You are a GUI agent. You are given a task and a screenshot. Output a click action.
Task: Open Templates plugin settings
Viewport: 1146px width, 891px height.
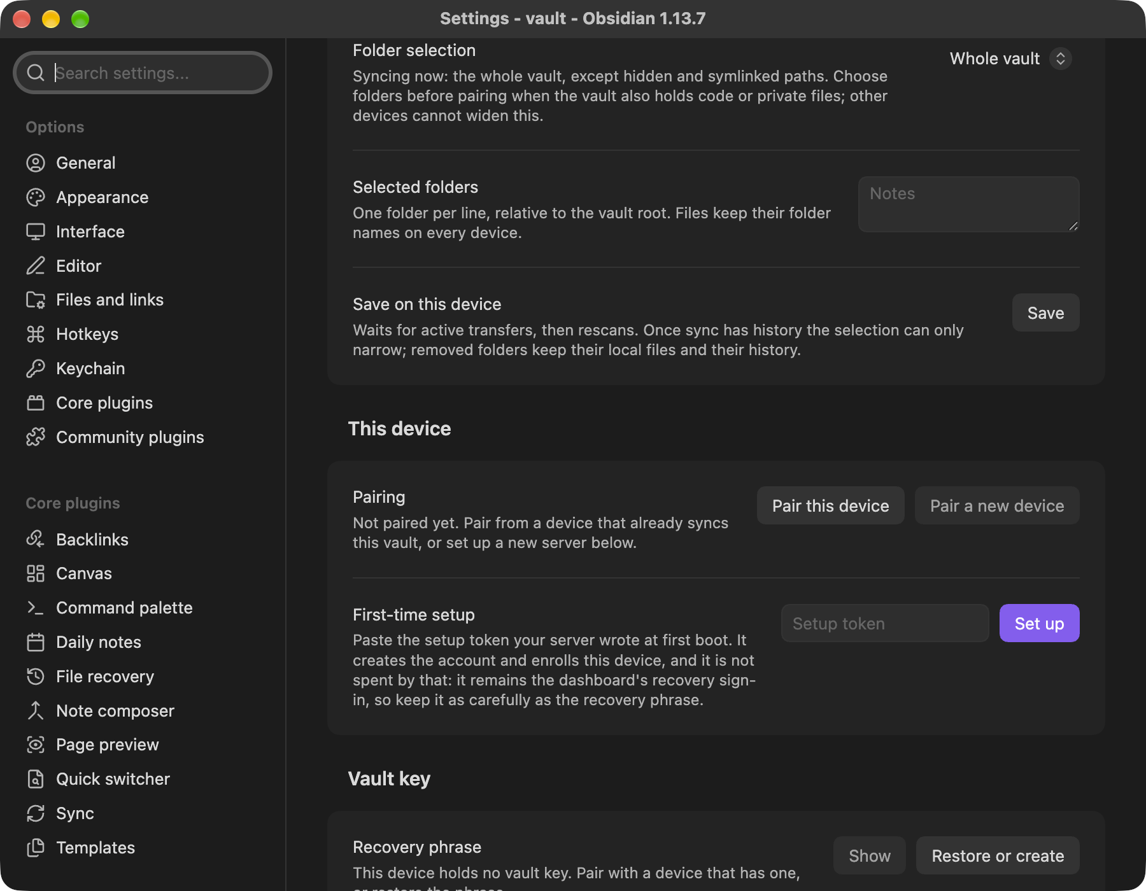tap(143, 848)
